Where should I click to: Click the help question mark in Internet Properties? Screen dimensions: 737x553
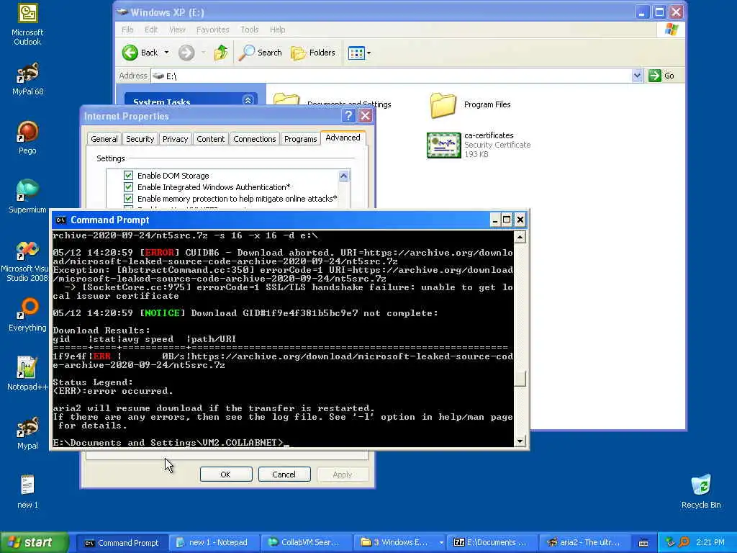pos(348,116)
